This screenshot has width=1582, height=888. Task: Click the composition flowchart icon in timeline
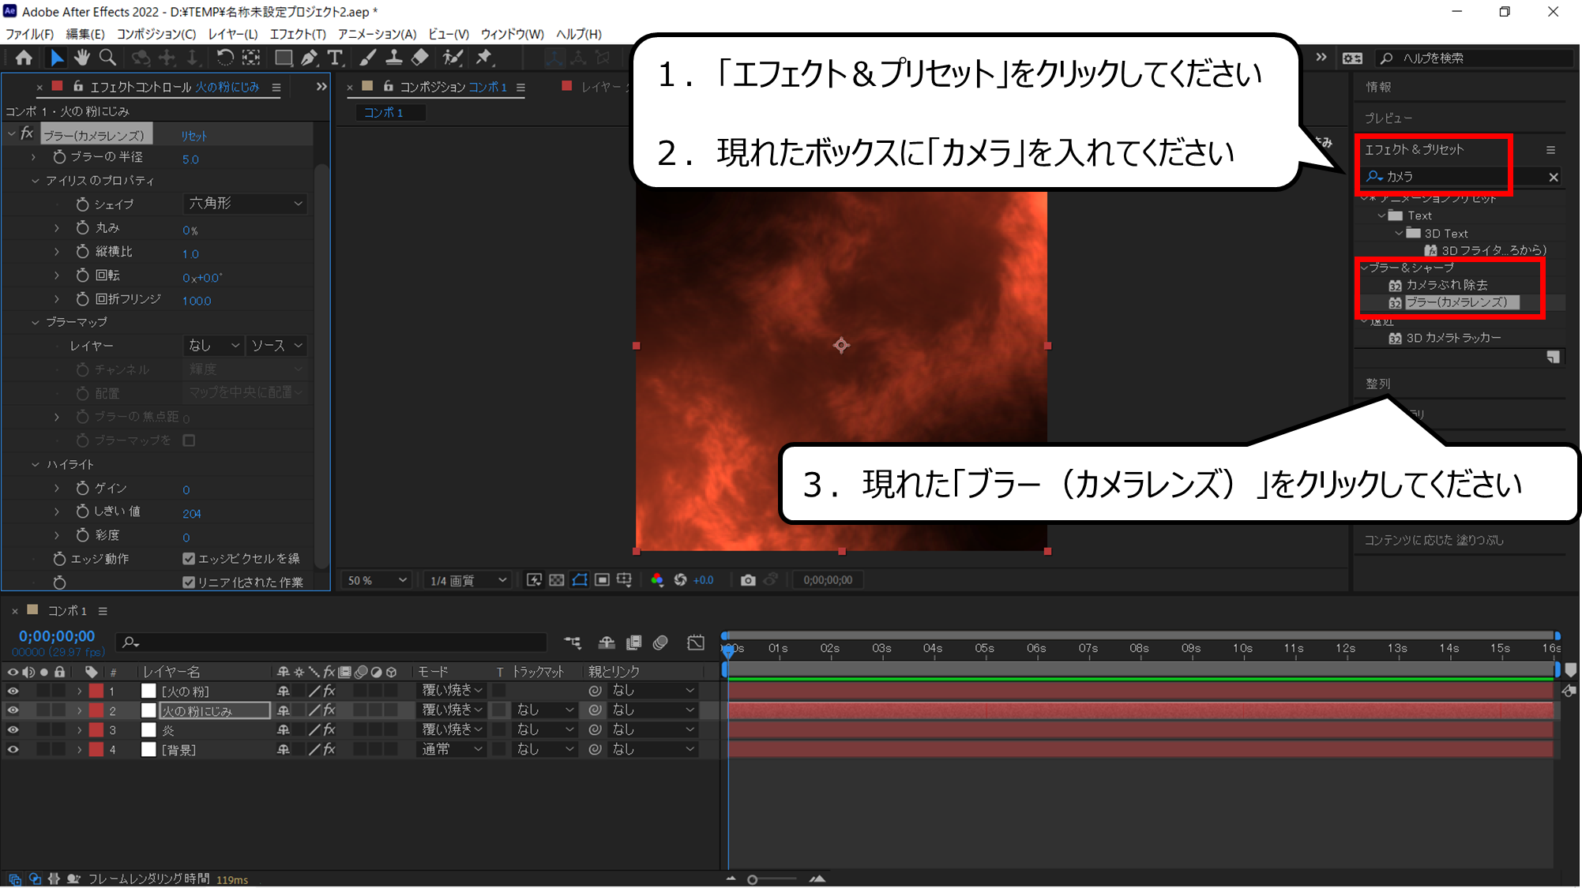coord(573,643)
